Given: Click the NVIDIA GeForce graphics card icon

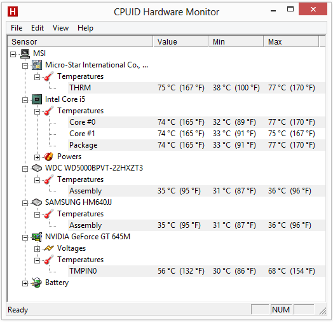Looking at the screenshot, I should tap(37, 237).
